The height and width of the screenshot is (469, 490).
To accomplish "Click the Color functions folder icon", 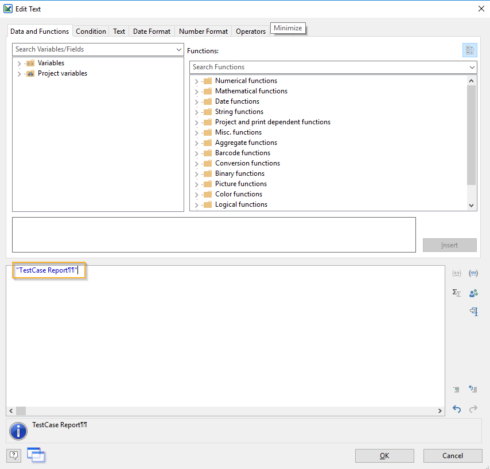I will [208, 194].
